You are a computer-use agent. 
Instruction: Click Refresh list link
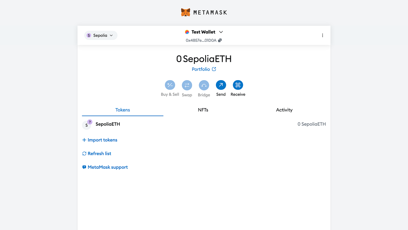[97, 154]
